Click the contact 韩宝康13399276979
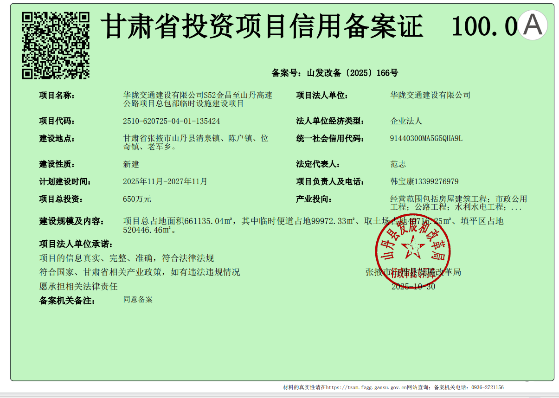Image resolution: width=559 pixels, height=398 pixels. pyautogui.click(x=424, y=181)
